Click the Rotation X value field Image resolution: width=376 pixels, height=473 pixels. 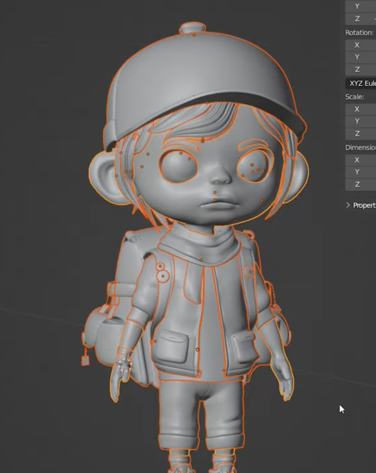point(364,45)
